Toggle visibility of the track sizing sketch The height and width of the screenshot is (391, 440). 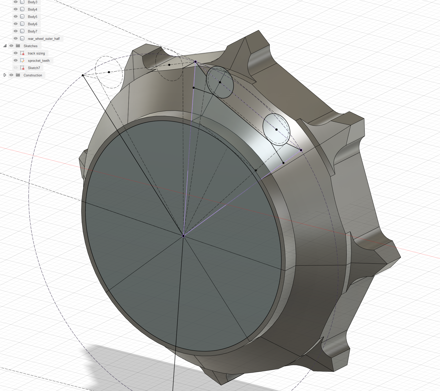[15, 53]
